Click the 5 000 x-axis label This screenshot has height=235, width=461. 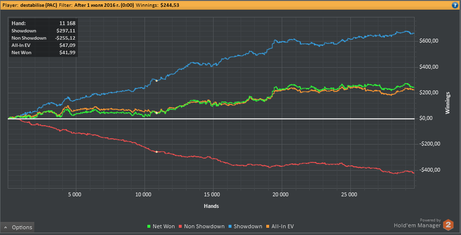click(x=75, y=194)
